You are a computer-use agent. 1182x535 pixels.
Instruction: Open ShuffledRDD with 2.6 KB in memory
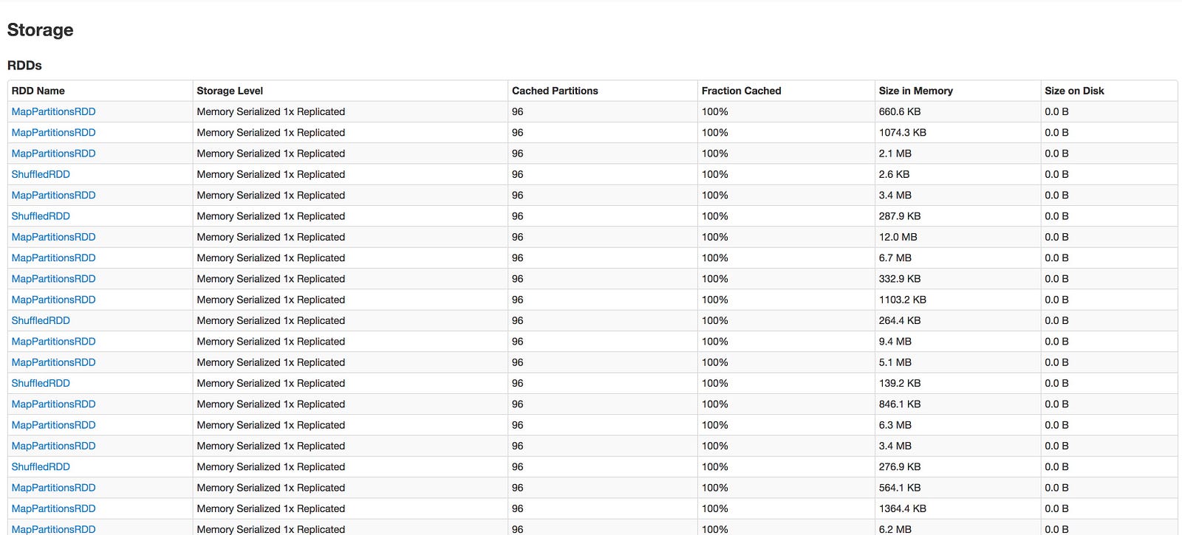tap(41, 174)
